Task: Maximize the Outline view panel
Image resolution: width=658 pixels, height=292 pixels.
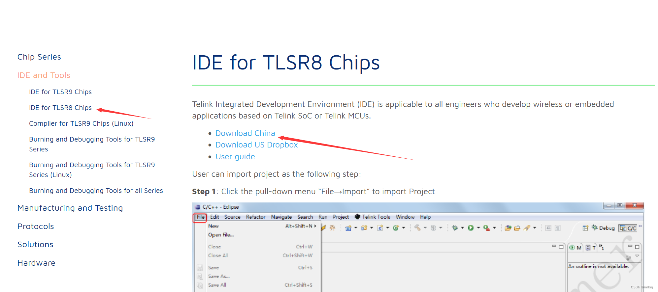Action: point(637,247)
